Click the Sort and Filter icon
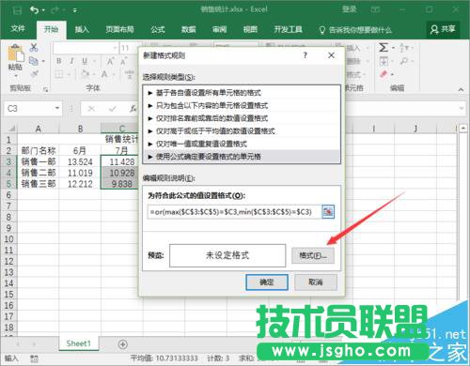470x366 pixels. [x=404, y=48]
